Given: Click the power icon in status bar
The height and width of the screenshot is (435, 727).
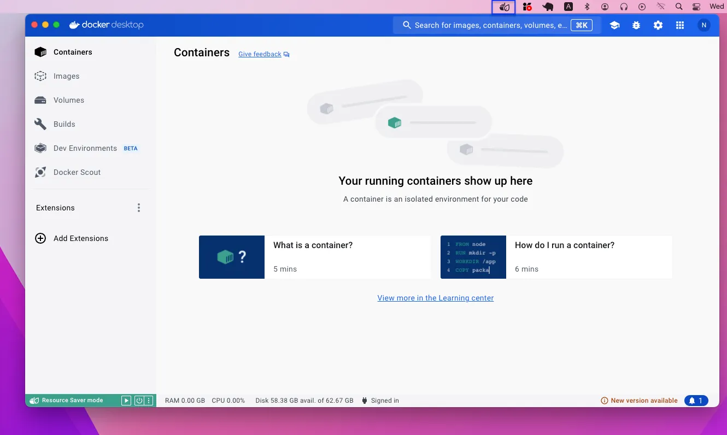Looking at the screenshot, I should (x=139, y=401).
